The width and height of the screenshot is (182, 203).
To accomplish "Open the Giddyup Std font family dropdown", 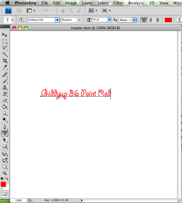I will (x=58, y=20).
